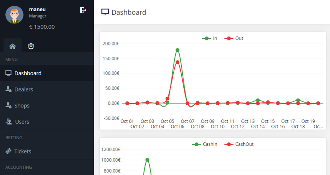Click the logout icon beside the username

click(x=83, y=10)
